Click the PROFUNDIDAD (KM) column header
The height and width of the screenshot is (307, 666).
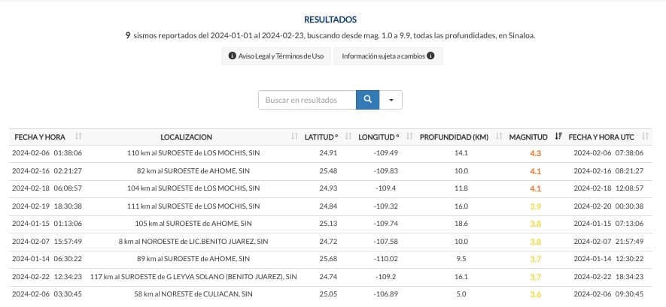click(454, 137)
